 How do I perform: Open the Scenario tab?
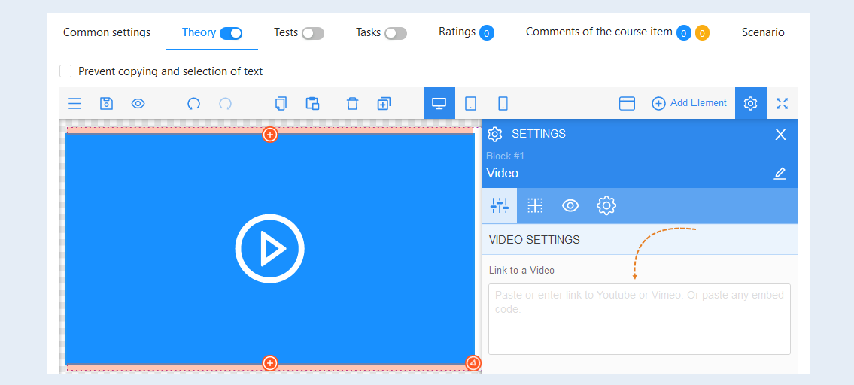763,32
